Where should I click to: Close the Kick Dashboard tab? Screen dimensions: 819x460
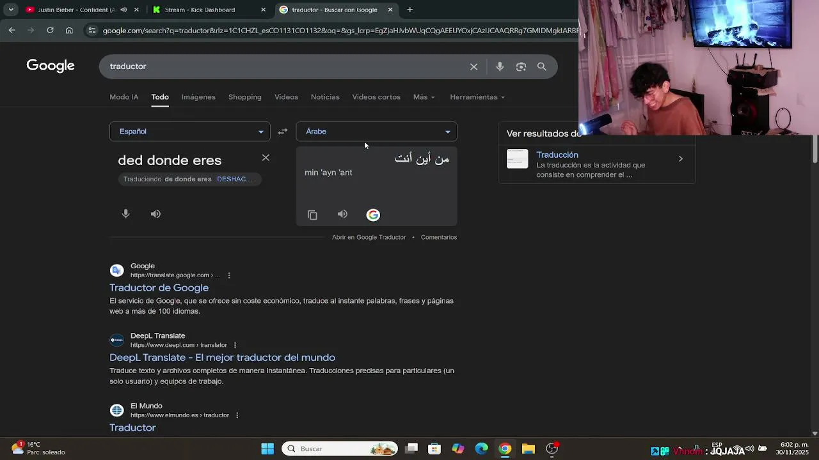pyautogui.click(x=263, y=10)
